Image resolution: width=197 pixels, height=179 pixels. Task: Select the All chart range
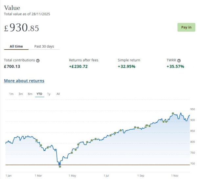(x=58, y=94)
